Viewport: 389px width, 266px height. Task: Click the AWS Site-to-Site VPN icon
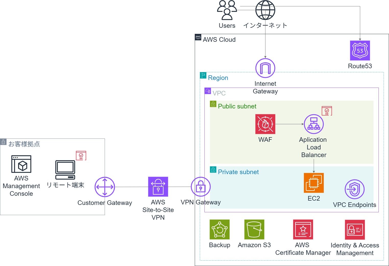158,187
